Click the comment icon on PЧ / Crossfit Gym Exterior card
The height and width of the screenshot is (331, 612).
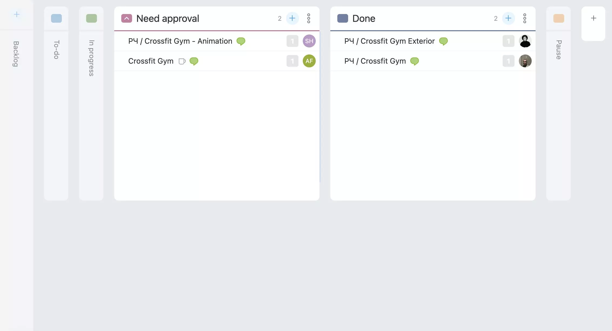[x=443, y=41]
